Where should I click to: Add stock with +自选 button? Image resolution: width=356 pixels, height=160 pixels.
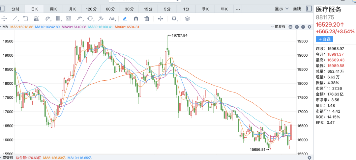point(325,39)
